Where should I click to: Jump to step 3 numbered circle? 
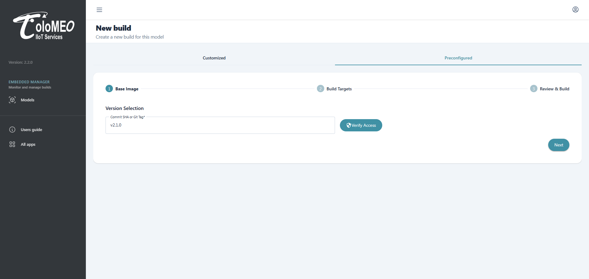[533, 89]
